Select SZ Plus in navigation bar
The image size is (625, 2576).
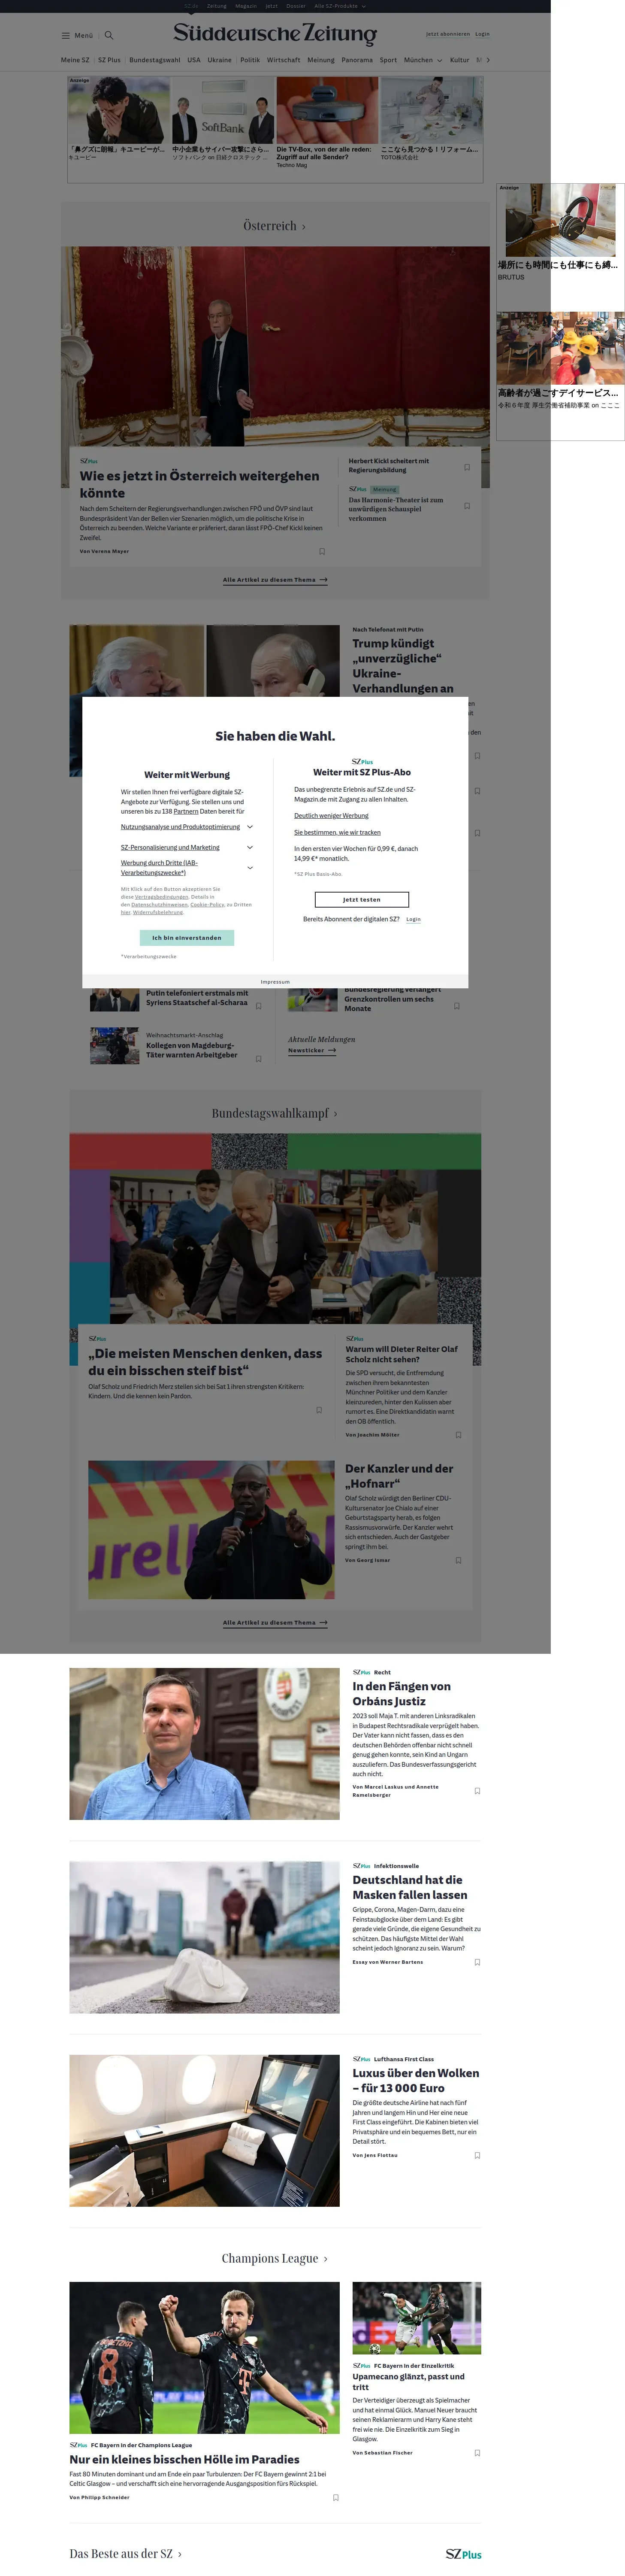tap(109, 60)
